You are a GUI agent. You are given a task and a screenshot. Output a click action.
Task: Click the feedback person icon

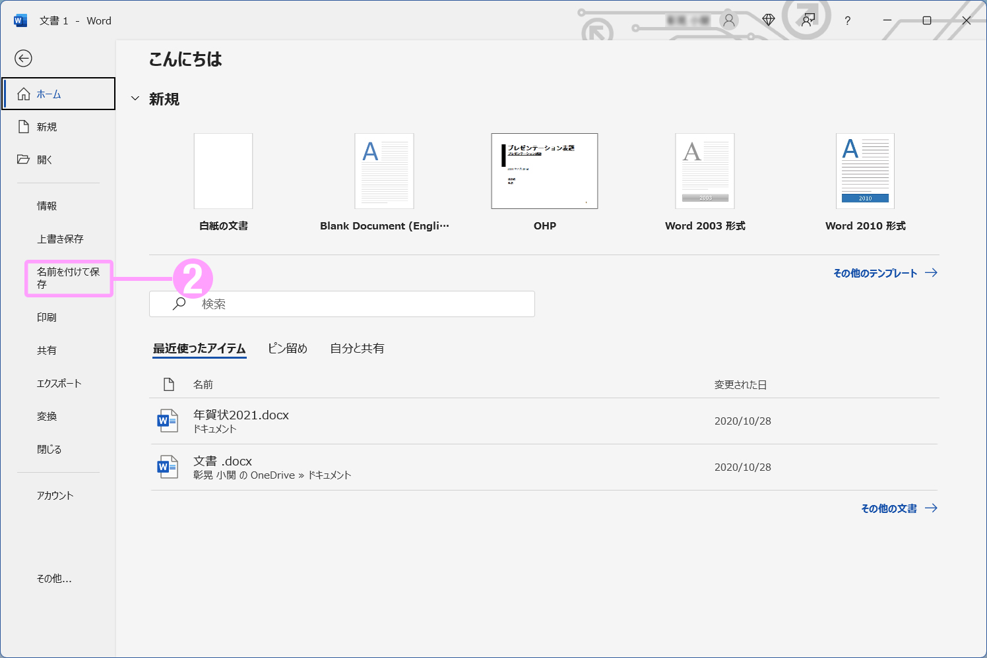[x=808, y=20]
